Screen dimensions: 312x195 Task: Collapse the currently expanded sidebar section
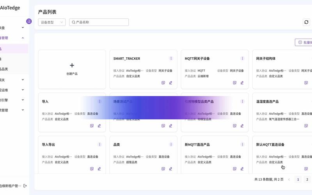click(x=23, y=38)
